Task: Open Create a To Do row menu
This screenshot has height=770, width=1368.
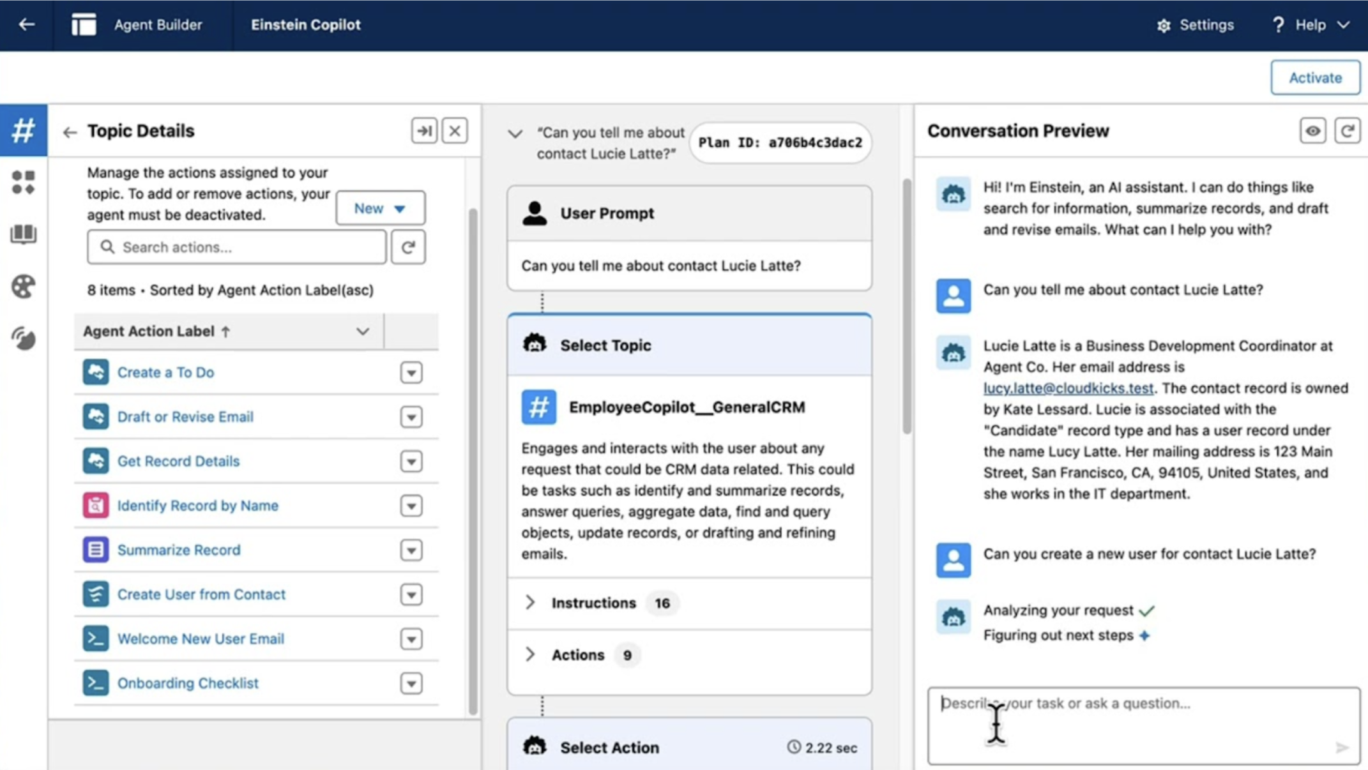Action: pos(411,372)
